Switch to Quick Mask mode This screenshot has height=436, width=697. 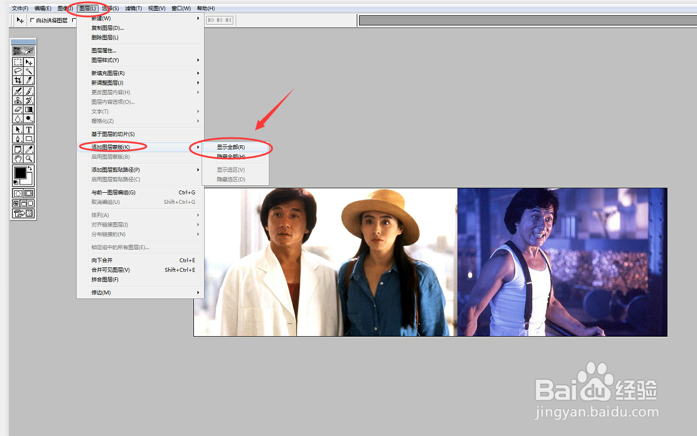29,193
